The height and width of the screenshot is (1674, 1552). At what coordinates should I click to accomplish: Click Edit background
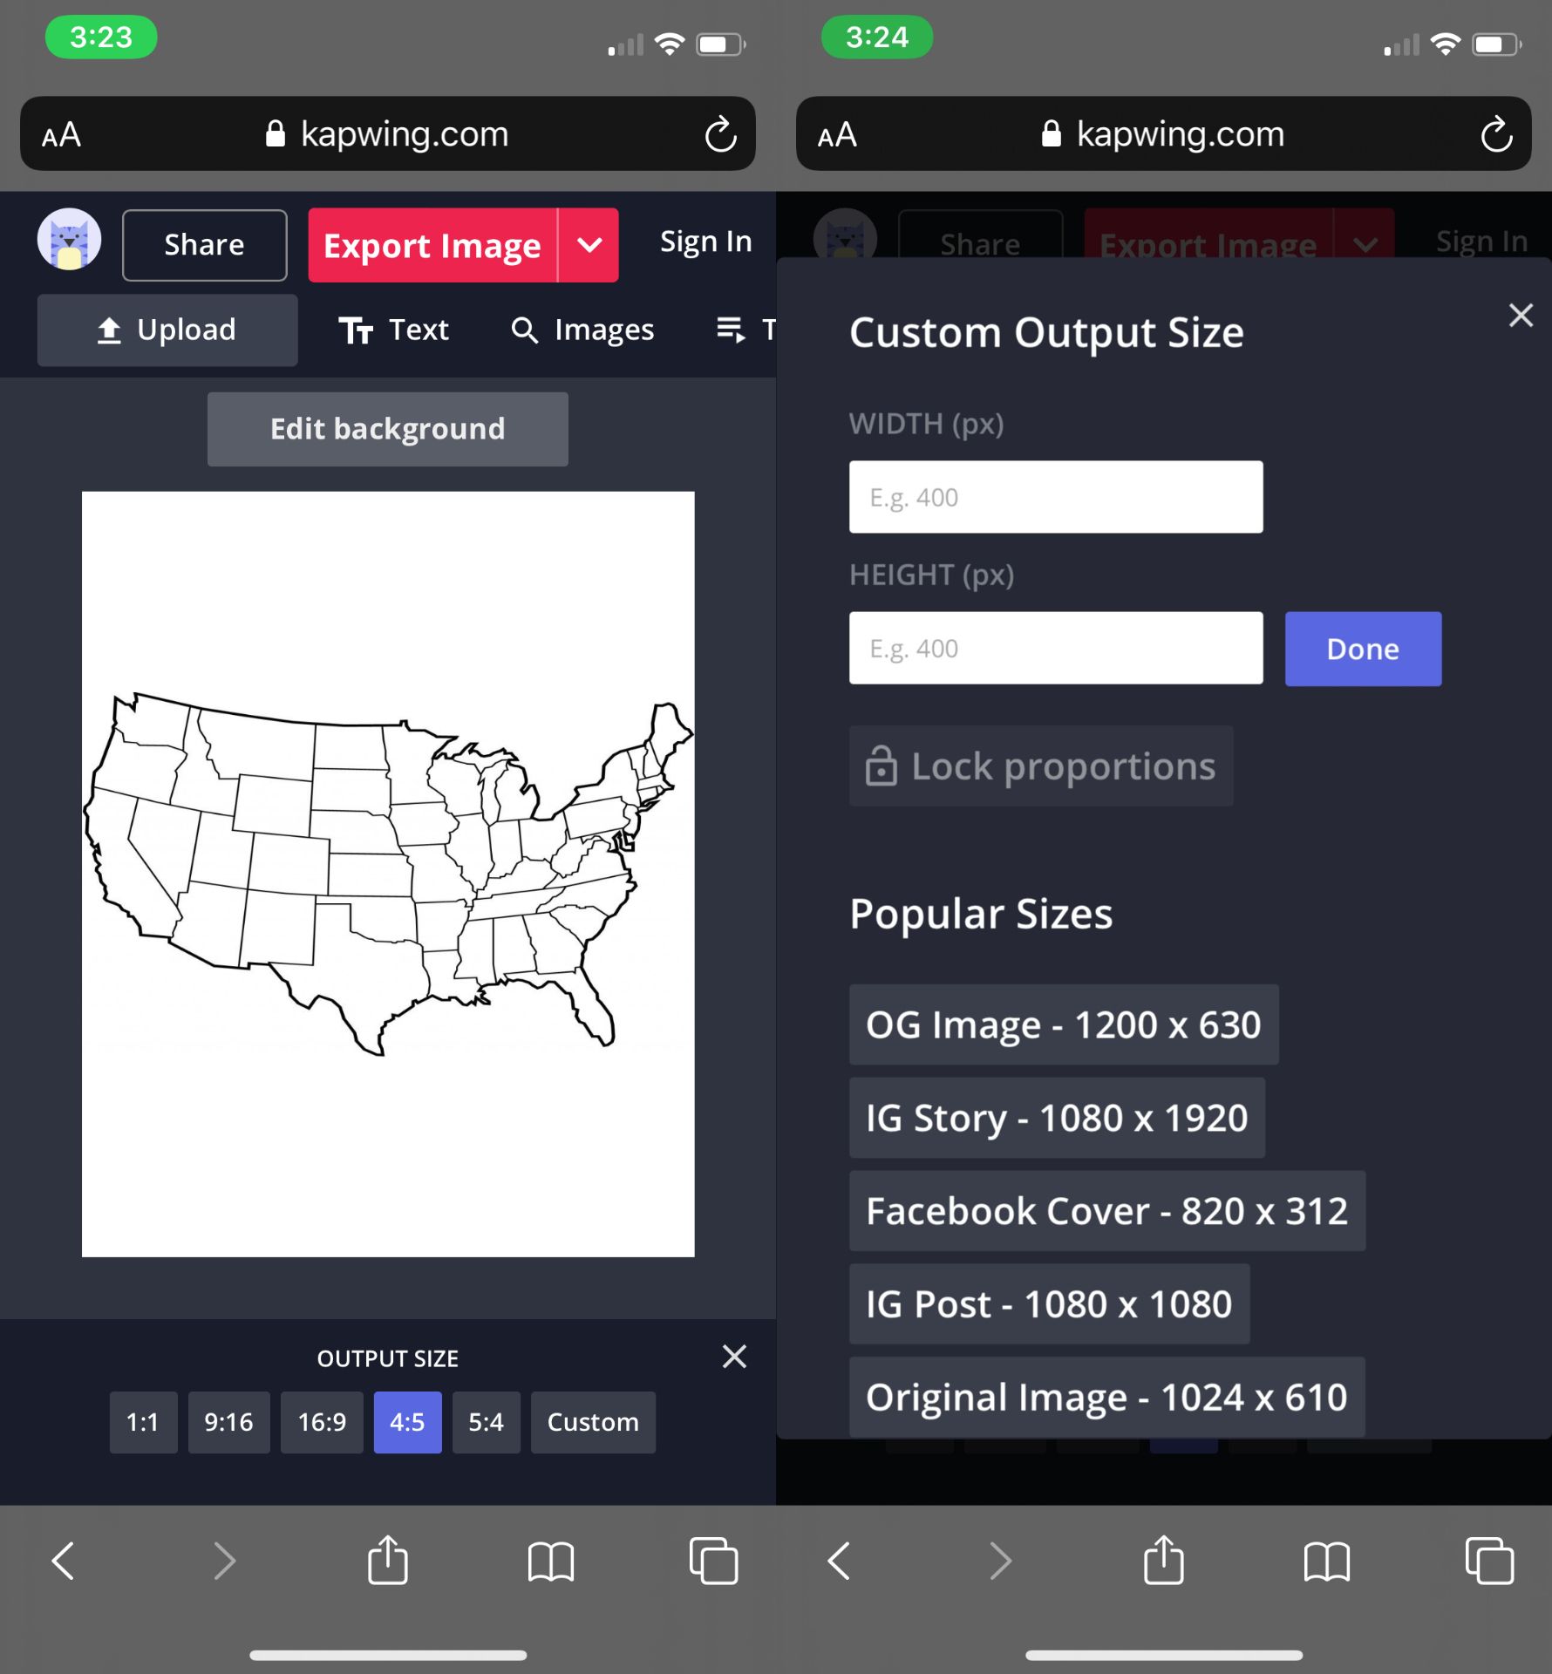coord(387,428)
